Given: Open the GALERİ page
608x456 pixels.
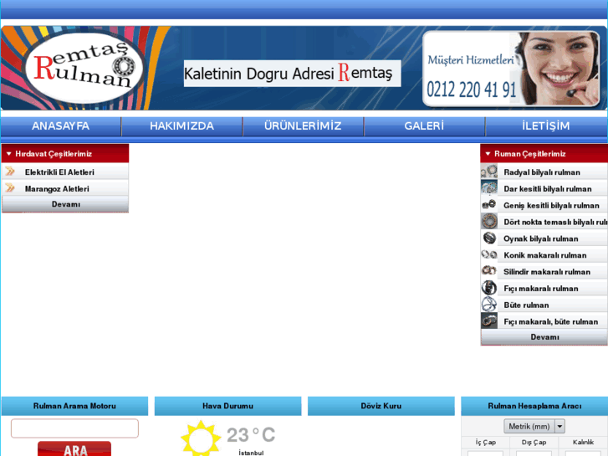Looking at the screenshot, I should [424, 126].
